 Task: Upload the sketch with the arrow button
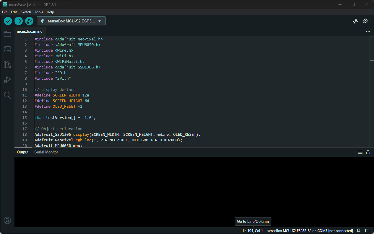click(19, 21)
